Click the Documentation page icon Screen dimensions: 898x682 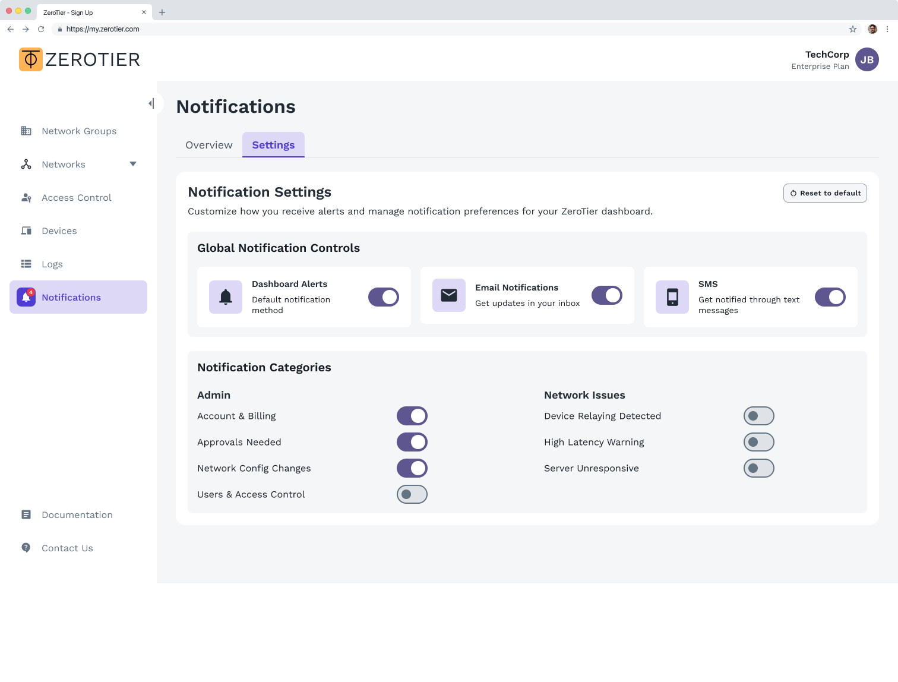point(26,514)
